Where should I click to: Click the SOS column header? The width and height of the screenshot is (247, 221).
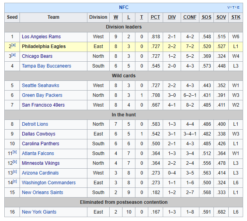(x=206, y=17)
